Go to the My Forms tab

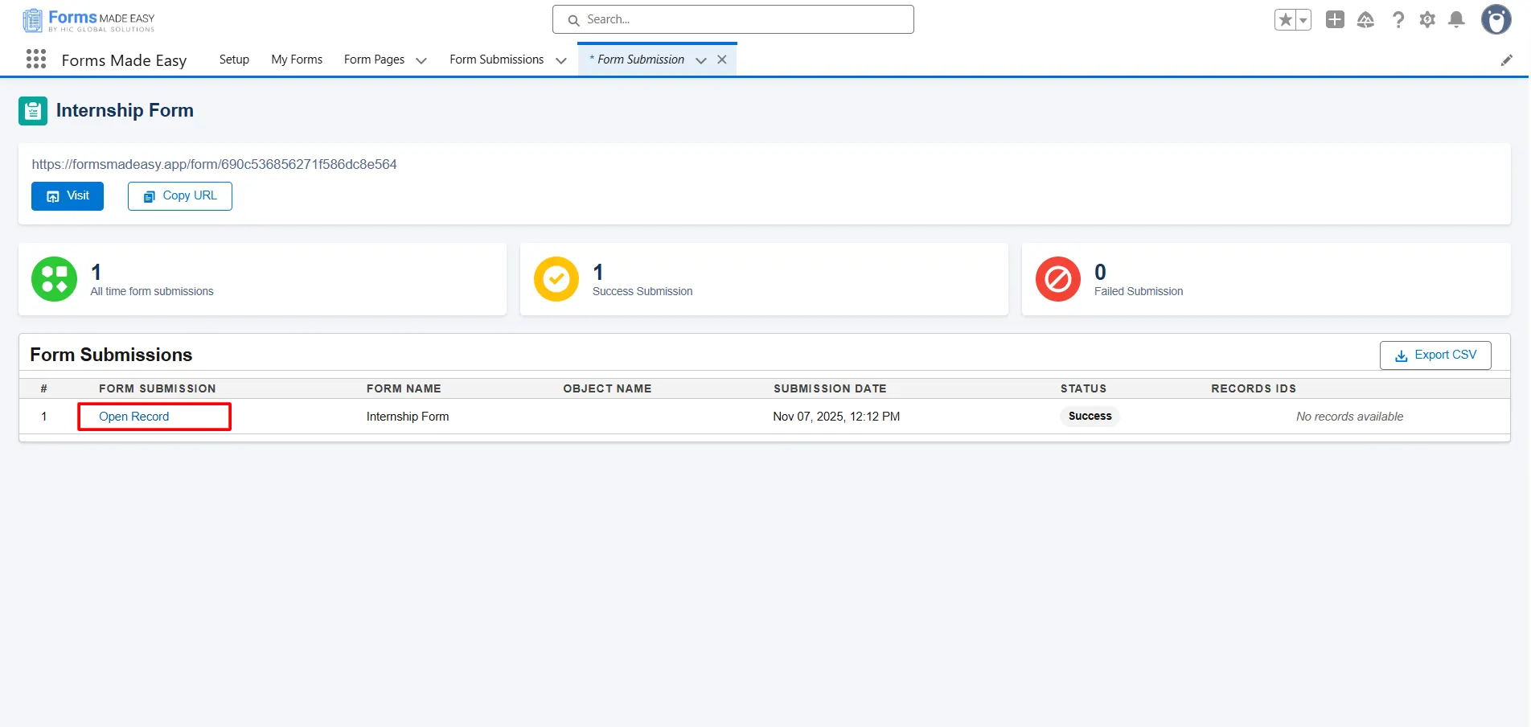(297, 60)
